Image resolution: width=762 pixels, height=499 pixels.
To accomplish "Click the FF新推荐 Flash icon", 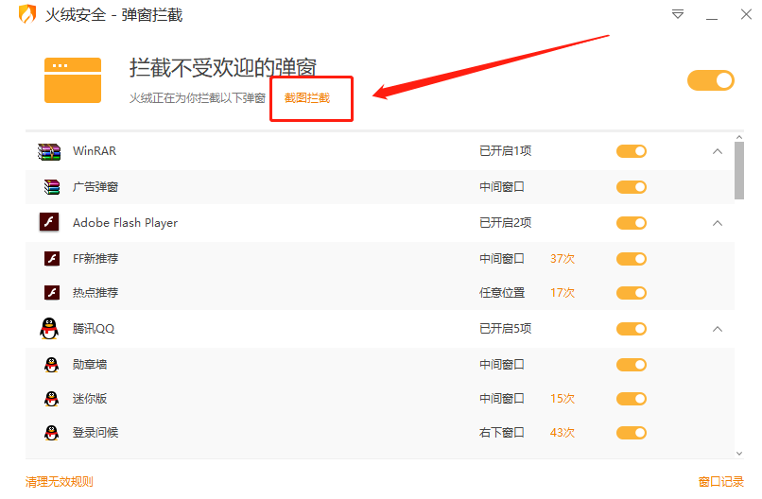I will [52, 259].
